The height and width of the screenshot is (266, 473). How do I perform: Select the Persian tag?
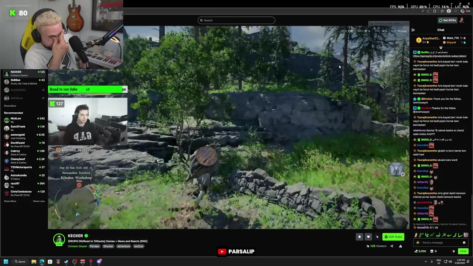(x=94, y=246)
